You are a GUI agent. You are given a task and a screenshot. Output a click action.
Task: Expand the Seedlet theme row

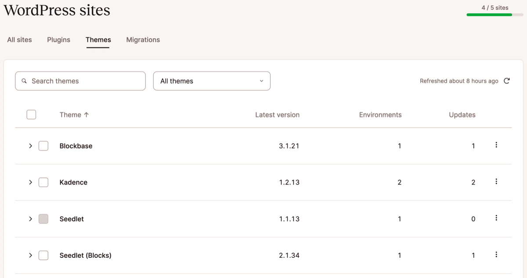coord(30,219)
